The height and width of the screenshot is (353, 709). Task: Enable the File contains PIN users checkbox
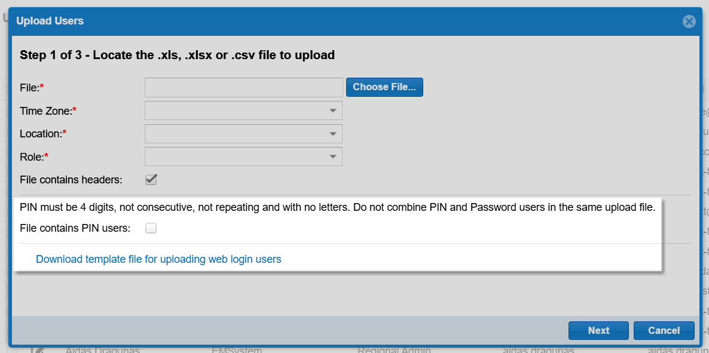pyautogui.click(x=151, y=228)
